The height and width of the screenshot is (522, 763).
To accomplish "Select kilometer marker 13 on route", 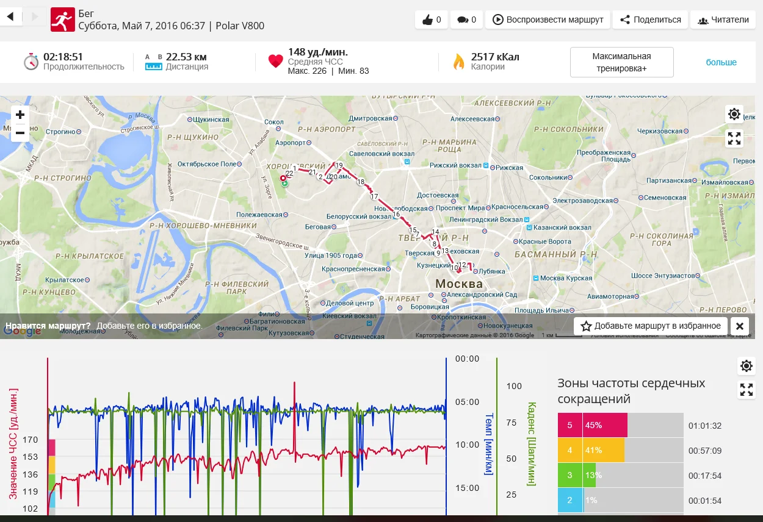I will (445, 251).
